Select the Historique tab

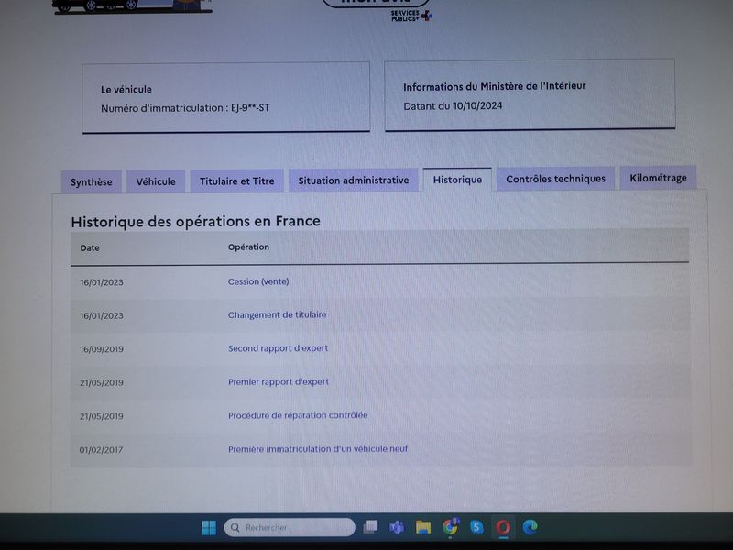(x=457, y=180)
